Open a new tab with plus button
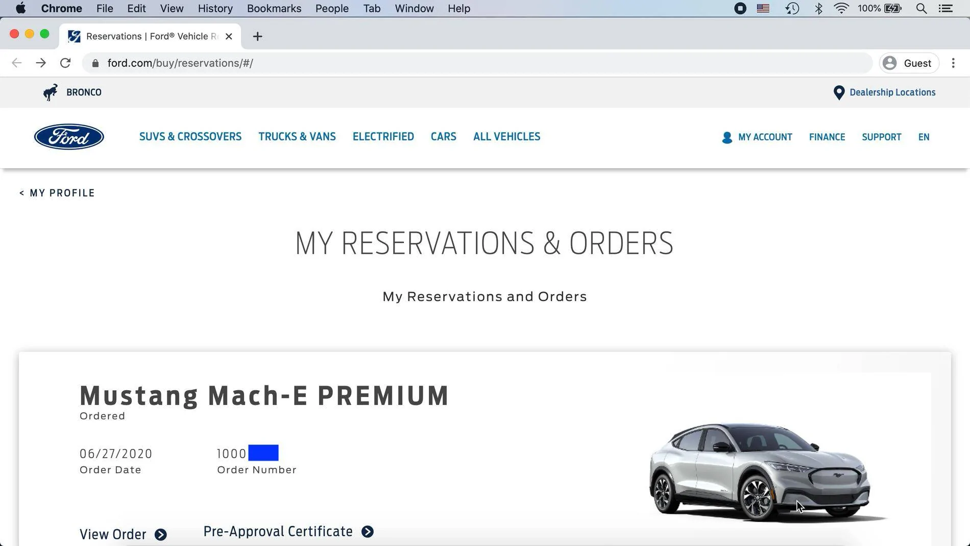970x546 pixels. 257,36
